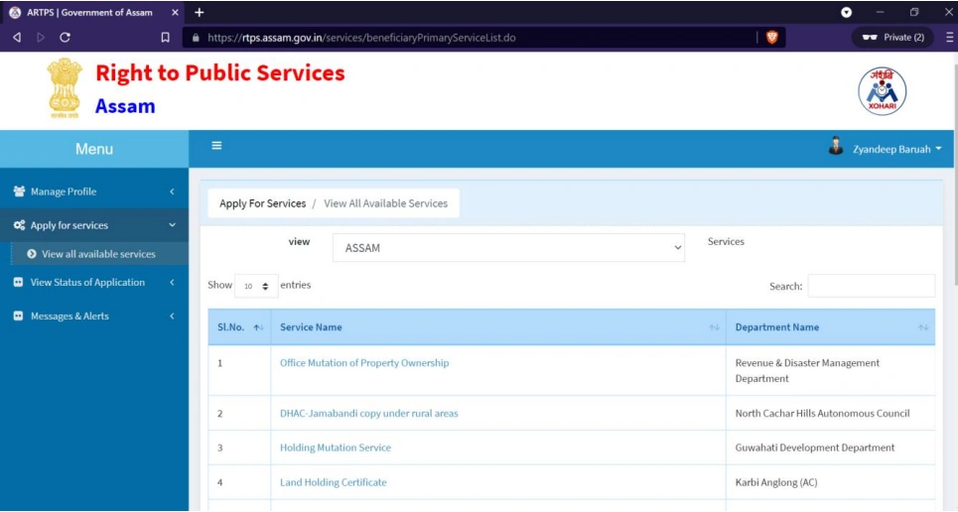Click the Manage Profile users icon

click(x=19, y=192)
